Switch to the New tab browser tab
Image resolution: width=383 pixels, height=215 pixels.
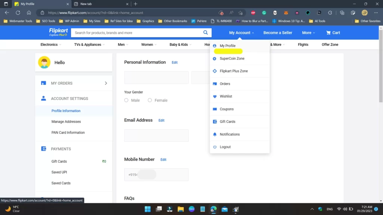[x=101, y=4]
